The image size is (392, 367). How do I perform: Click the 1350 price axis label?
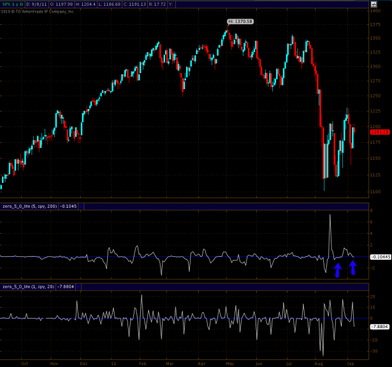(x=375, y=38)
